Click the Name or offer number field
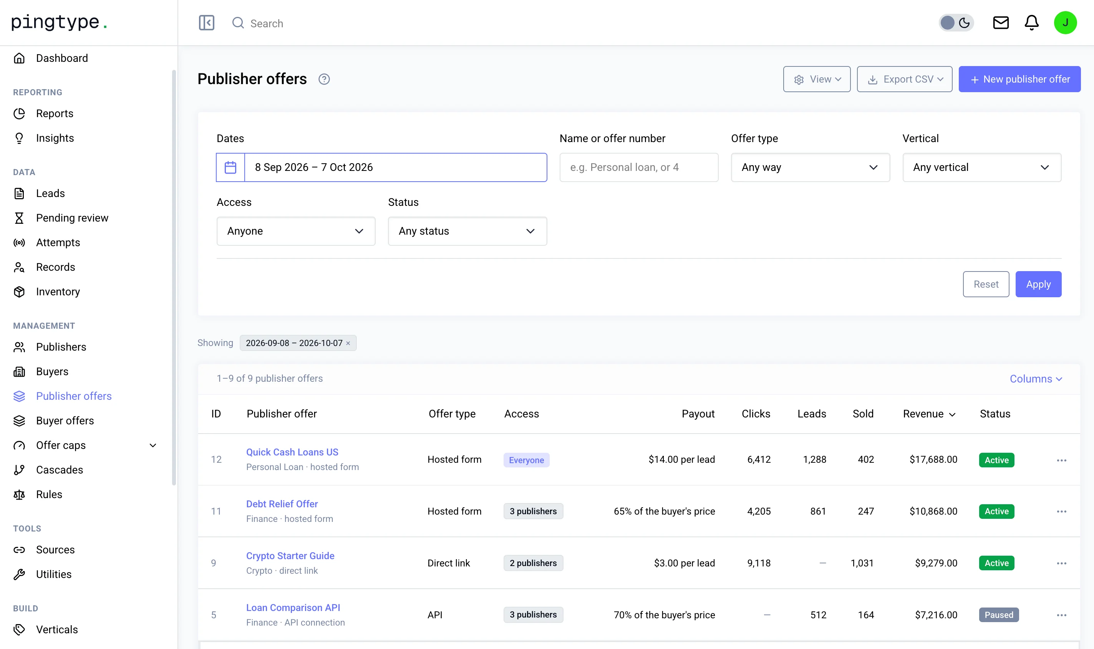Viewport: 1094px width, 649px height. coord(639,167)
